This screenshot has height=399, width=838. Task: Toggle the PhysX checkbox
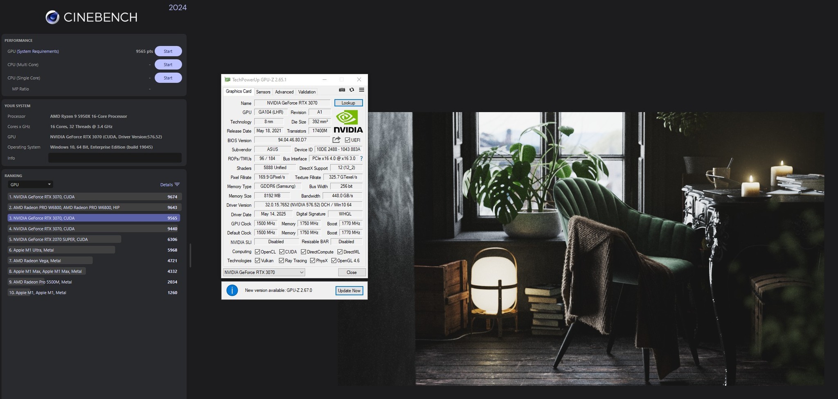(313, 261)
